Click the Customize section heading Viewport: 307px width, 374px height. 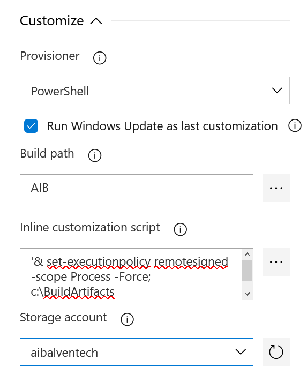tap(52, 20)
